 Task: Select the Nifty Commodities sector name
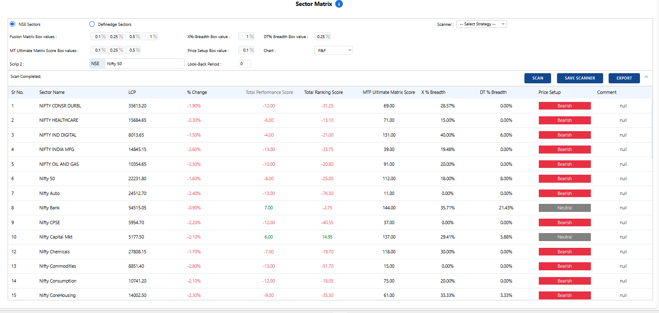[58, 266]
